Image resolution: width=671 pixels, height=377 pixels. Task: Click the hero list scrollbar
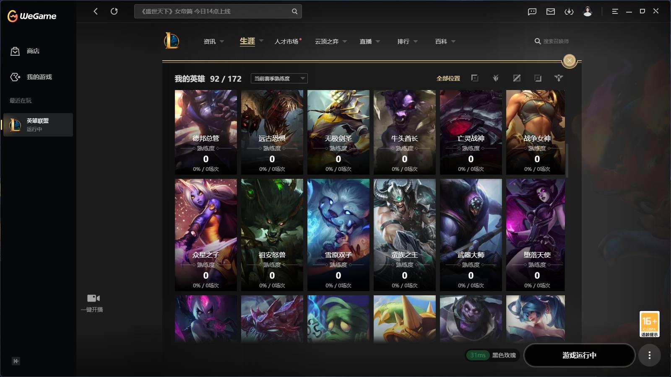tap(567, 160)
